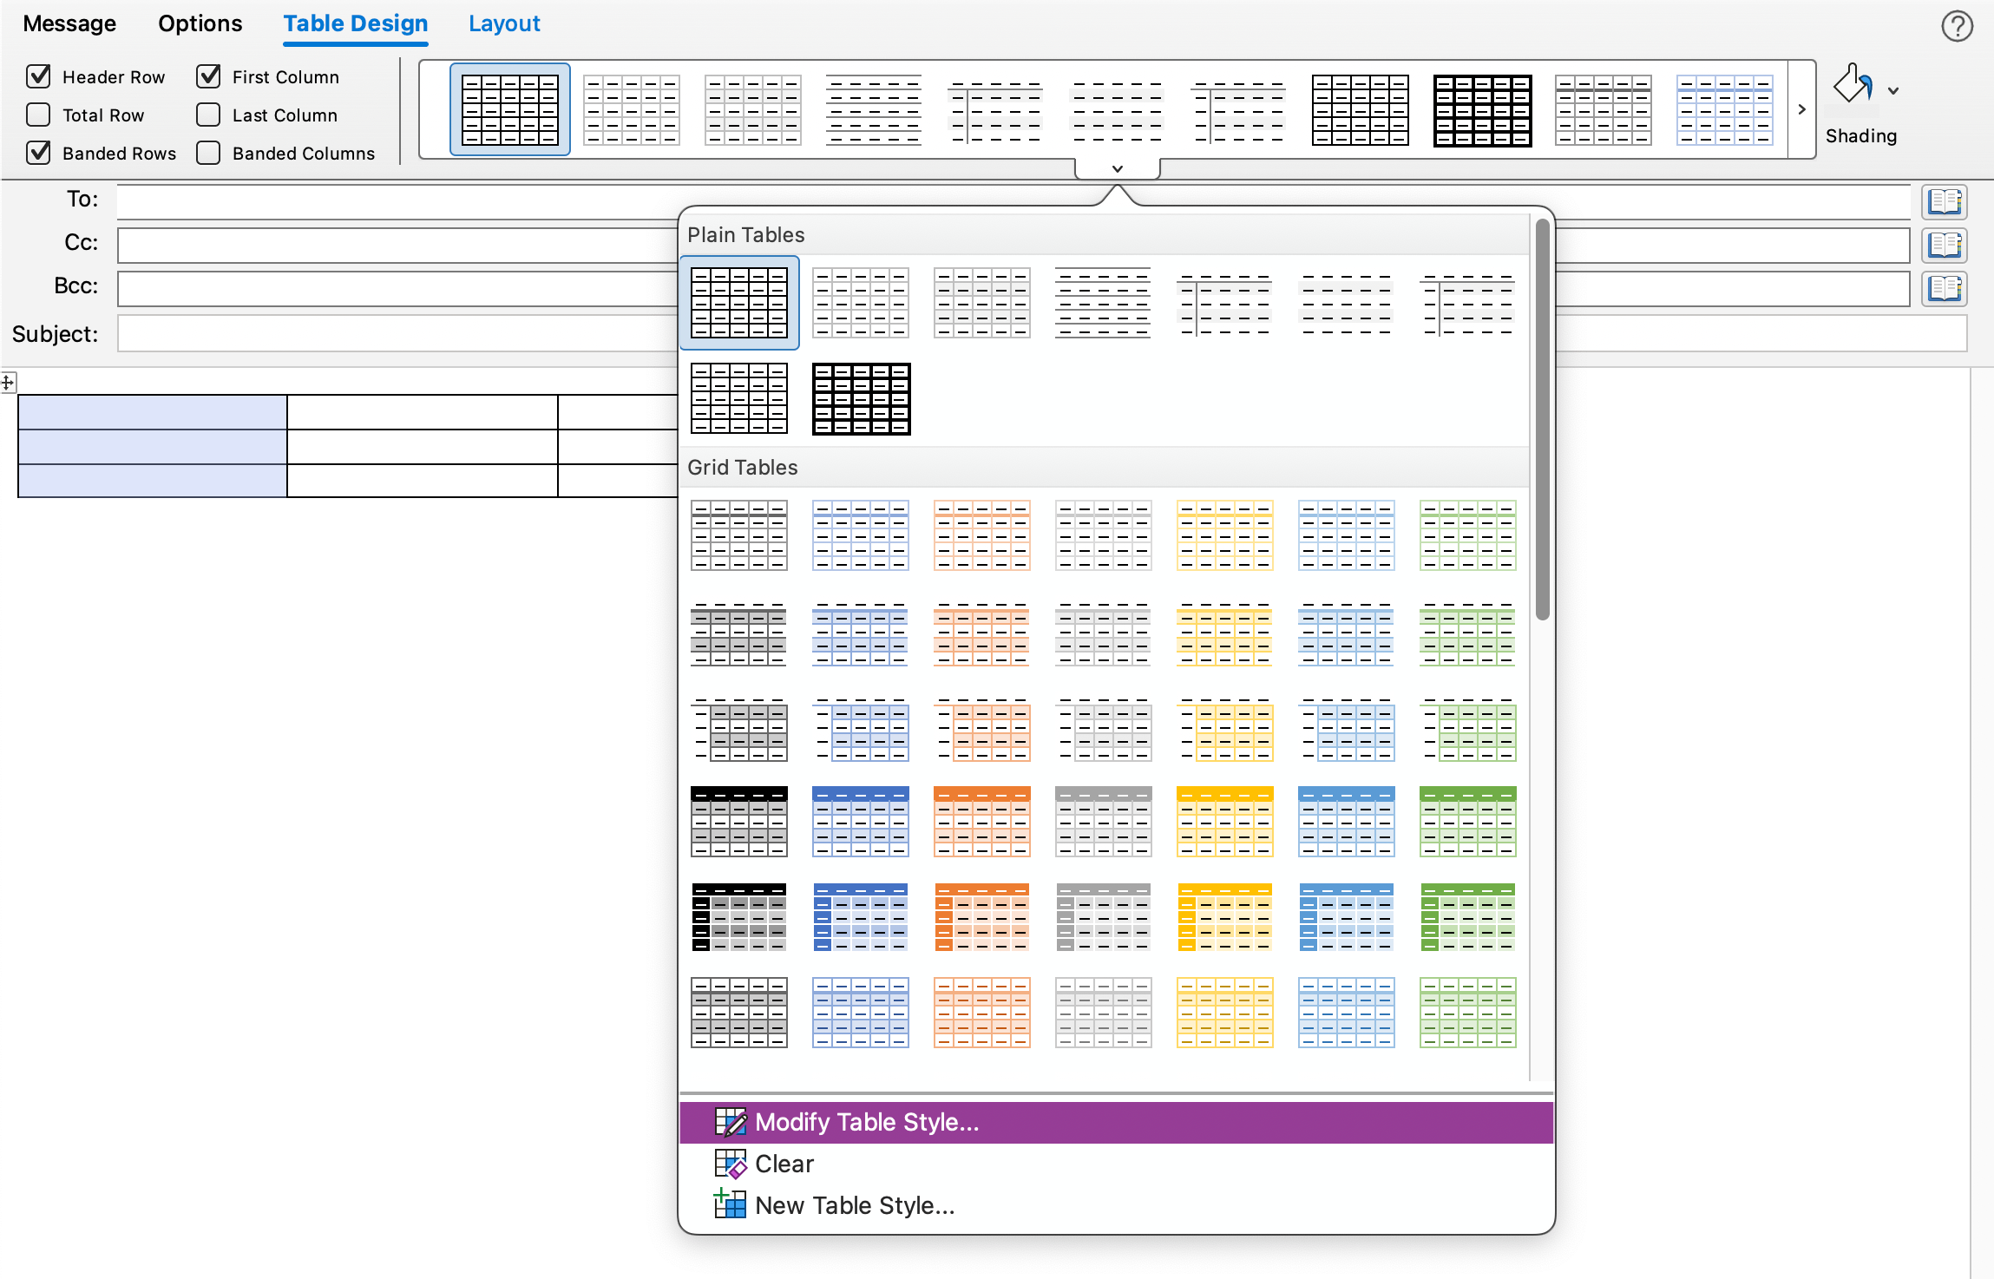Pick light blue grid style in ribbon gallery

coord(1724,109)
